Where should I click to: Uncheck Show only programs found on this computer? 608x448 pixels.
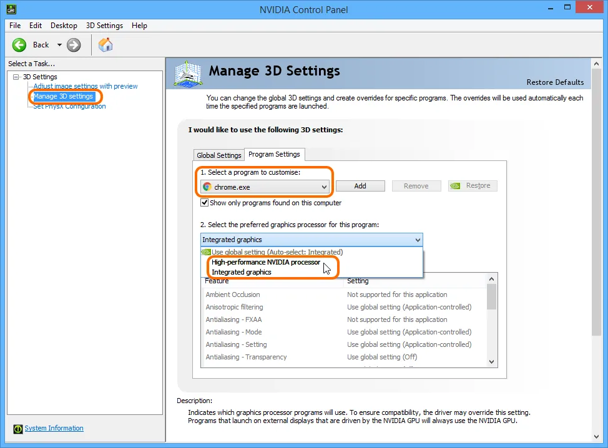(204, 203)
